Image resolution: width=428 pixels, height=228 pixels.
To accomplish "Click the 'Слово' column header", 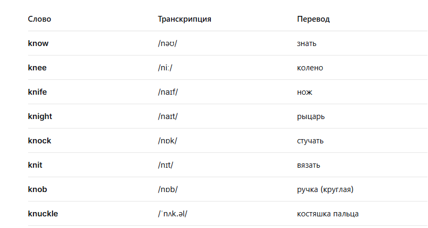I will (x=40, y=19).
